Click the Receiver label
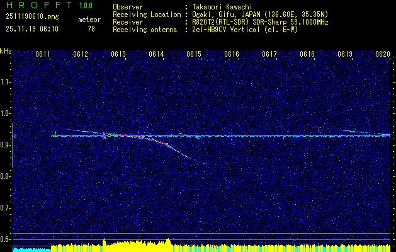 (x=128, y=22)
